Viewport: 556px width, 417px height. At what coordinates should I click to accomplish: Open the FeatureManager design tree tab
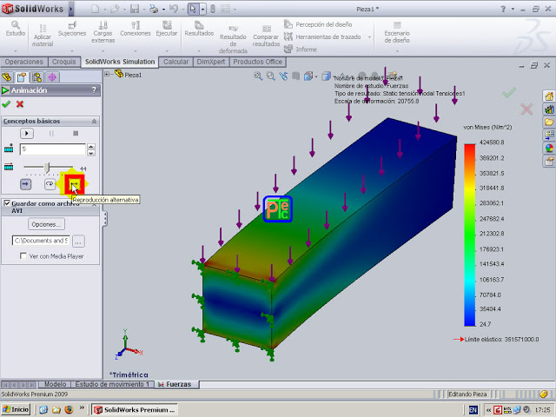pyautogui.click(x=7, y=77)
